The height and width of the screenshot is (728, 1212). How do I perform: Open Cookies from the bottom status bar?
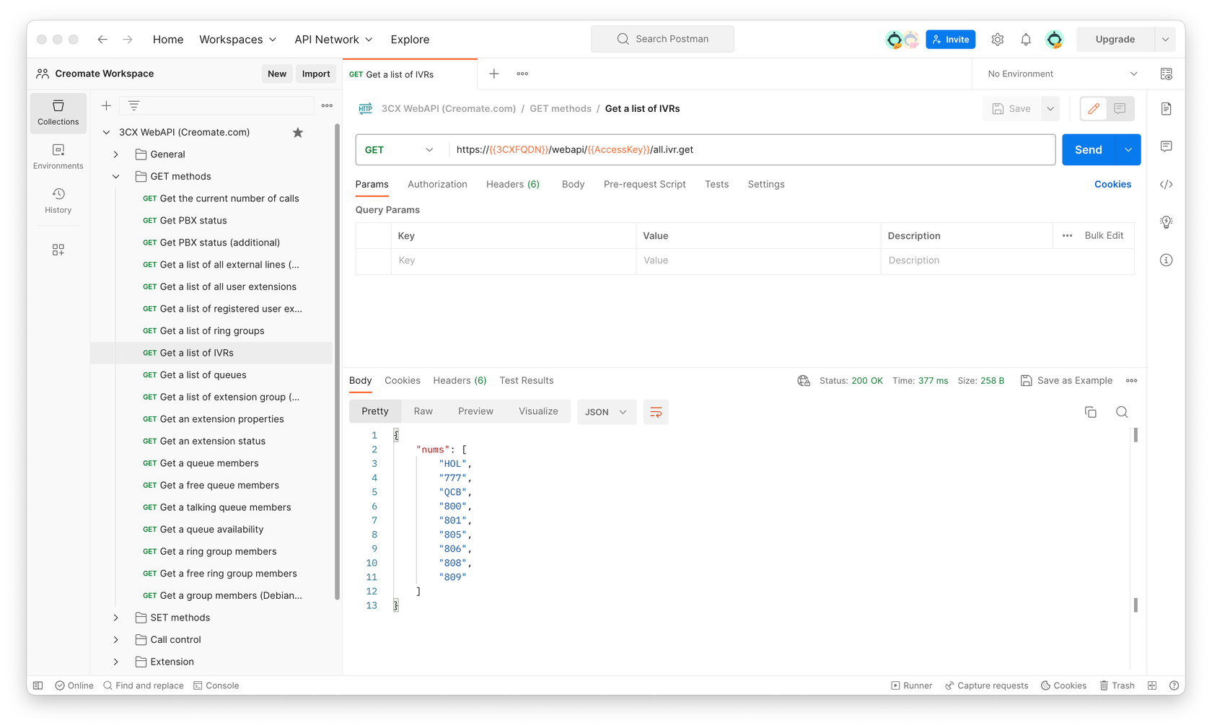[1063, 685]
